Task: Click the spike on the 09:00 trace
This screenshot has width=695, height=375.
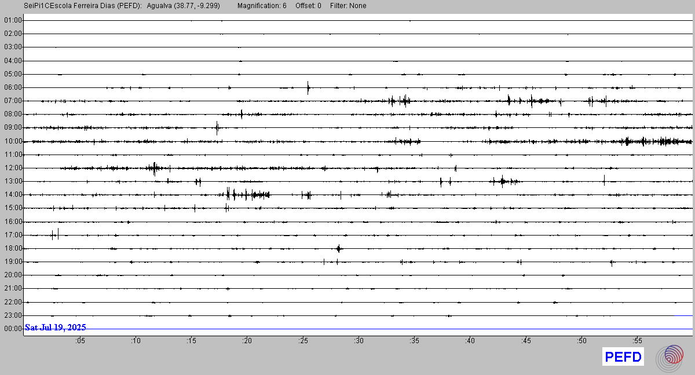Action: coord(217,127)
